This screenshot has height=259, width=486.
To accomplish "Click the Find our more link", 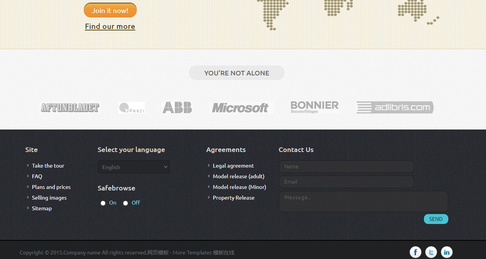I will (x=110, y=26).
